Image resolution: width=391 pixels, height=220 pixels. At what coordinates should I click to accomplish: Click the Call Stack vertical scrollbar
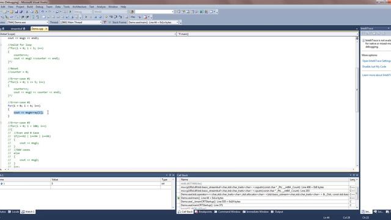click(x=357, y=193)
